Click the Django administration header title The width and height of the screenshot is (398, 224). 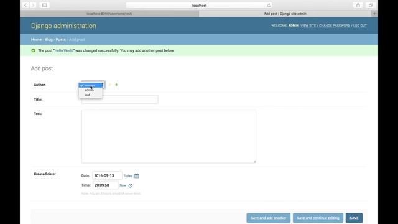click(x=63, y=26)
